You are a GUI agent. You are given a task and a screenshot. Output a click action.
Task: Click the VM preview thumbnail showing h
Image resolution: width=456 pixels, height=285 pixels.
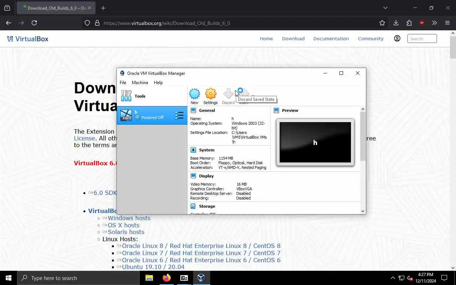tap(315, 142)
